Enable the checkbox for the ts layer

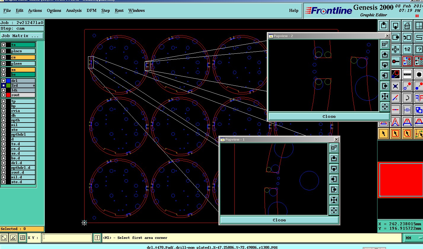click(4, 45)
